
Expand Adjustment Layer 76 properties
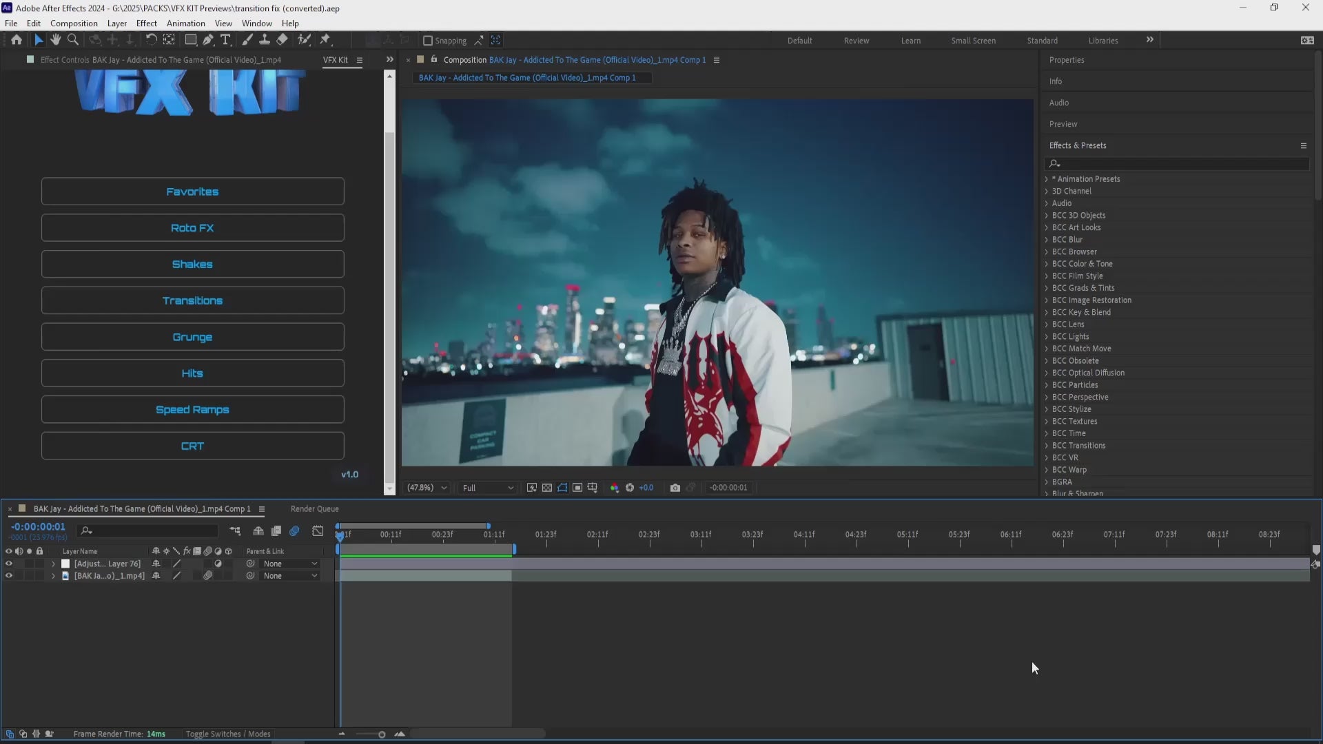click(x=53, y=564)
